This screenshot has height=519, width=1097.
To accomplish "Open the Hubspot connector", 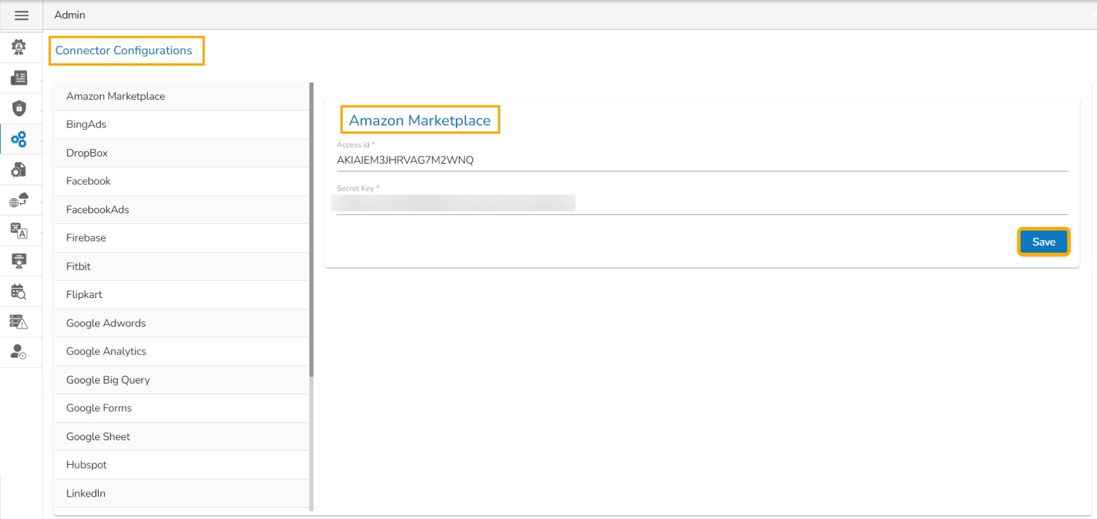I will tap(182, 465).
